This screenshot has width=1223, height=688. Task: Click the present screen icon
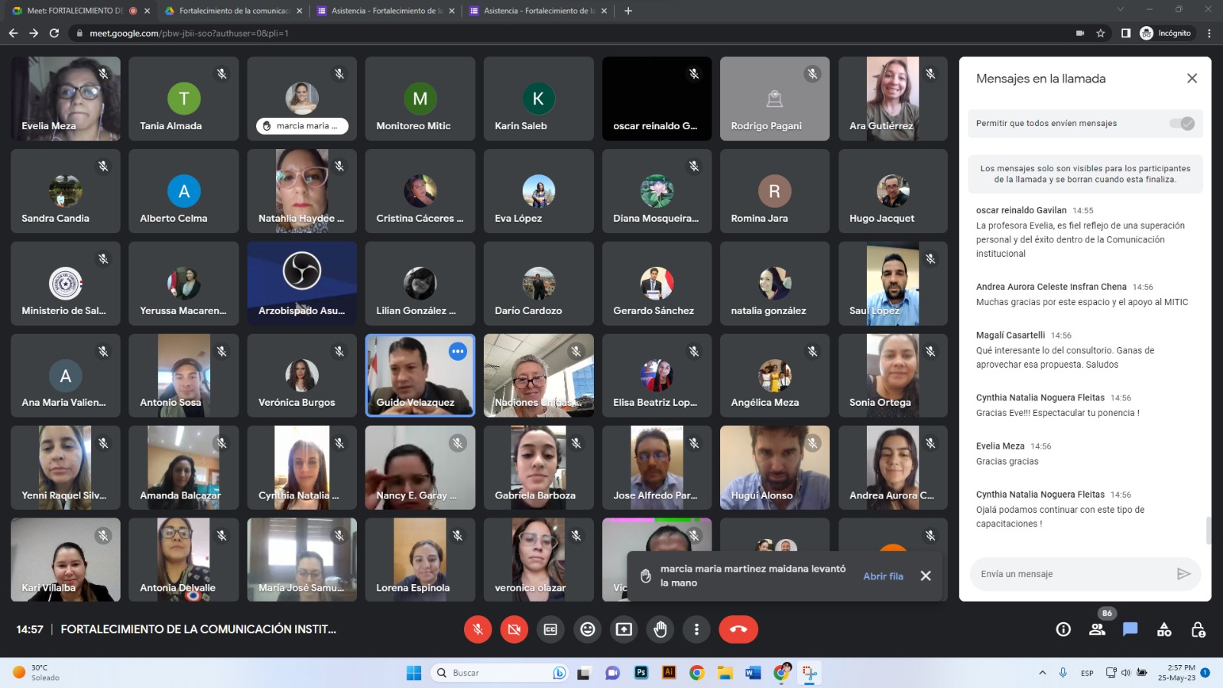click(x=624, y=629)
